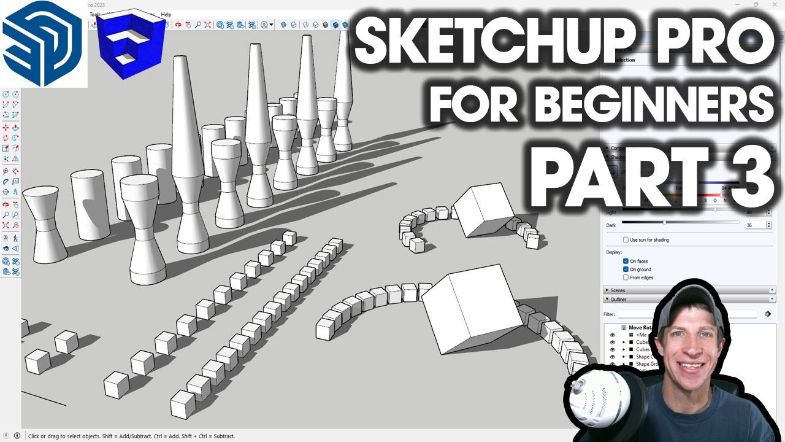Select the Offset tool in the left toolset
This screenshot has height=442, width=785.
(16, 147)
